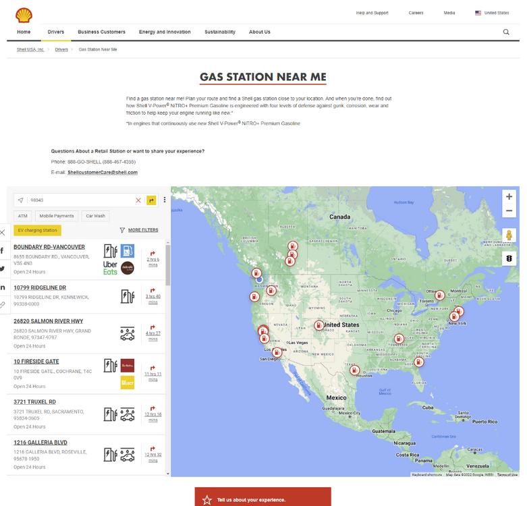
Task: Open the Boundary Rd-Vancouver station link
Action: pos(49,247)
